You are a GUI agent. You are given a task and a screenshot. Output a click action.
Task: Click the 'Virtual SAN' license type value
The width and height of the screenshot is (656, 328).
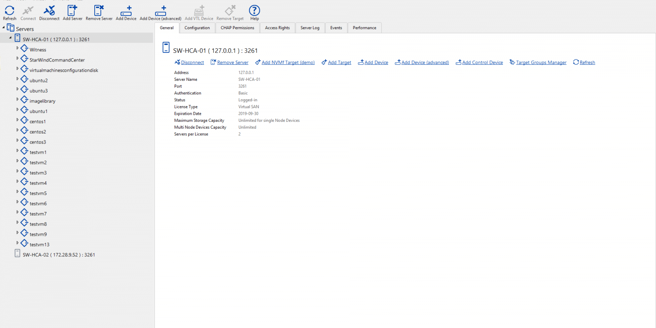[249, 107]
